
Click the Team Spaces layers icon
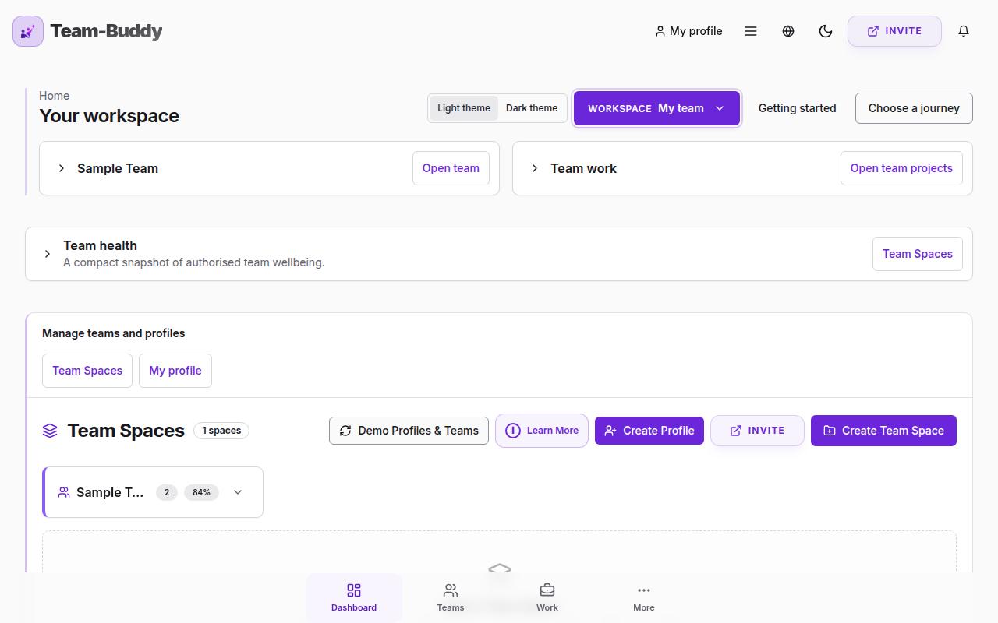tap(50, 431)
